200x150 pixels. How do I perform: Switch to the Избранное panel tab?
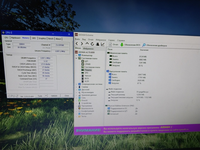[x=88, y=49]
